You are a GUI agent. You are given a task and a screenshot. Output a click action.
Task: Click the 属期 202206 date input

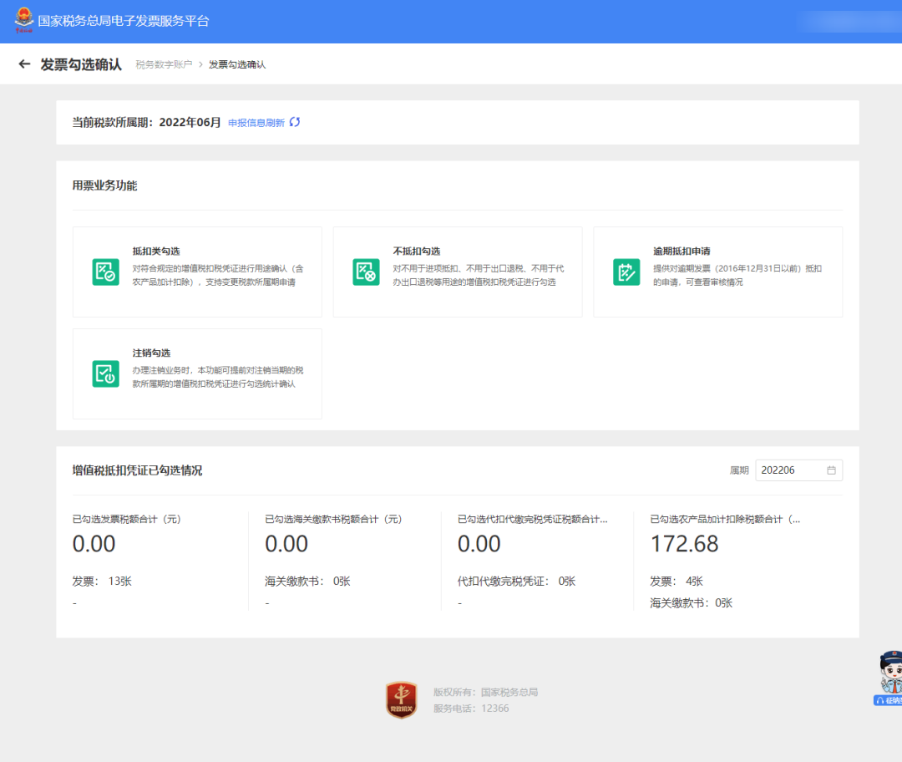coord(789,470)
